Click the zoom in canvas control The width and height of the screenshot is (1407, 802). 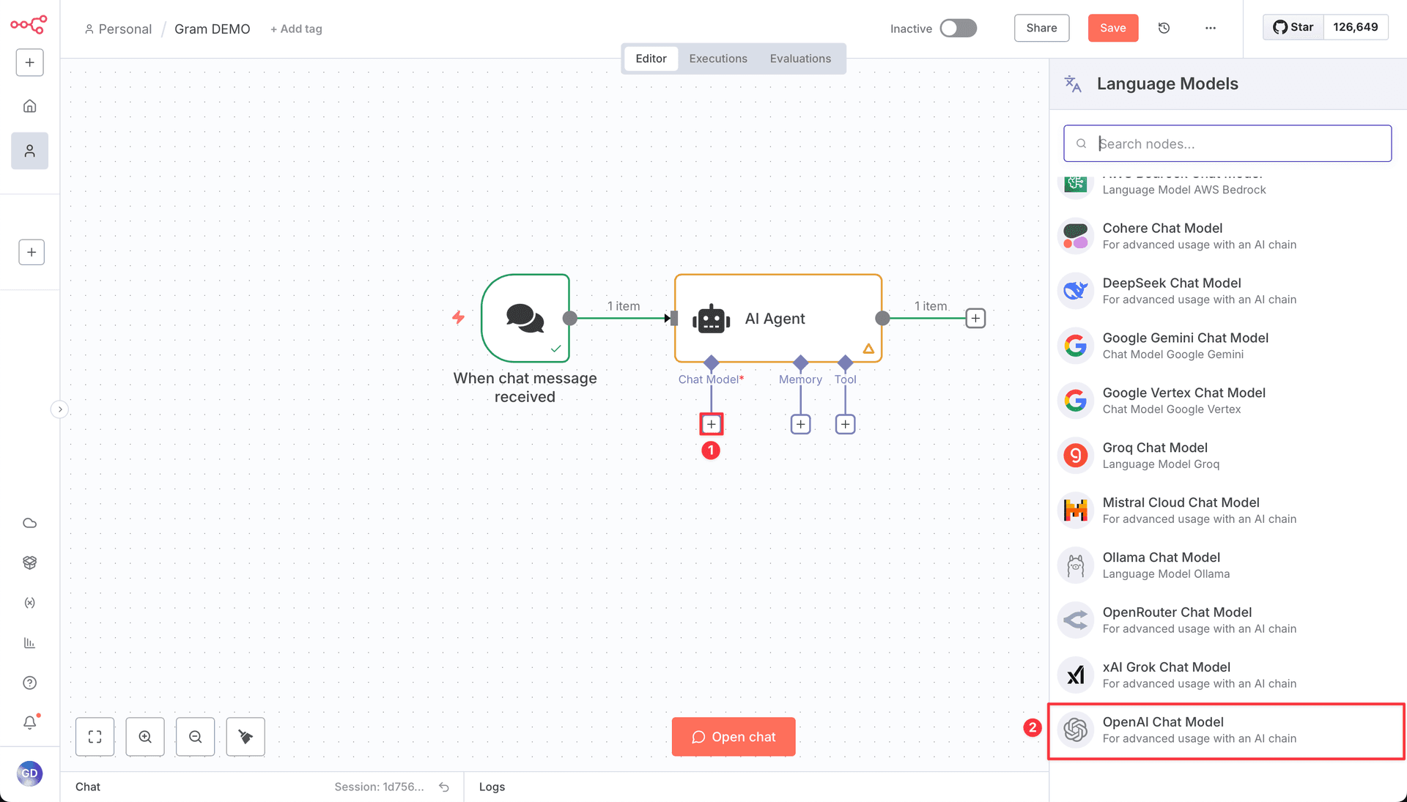(144, 737)
